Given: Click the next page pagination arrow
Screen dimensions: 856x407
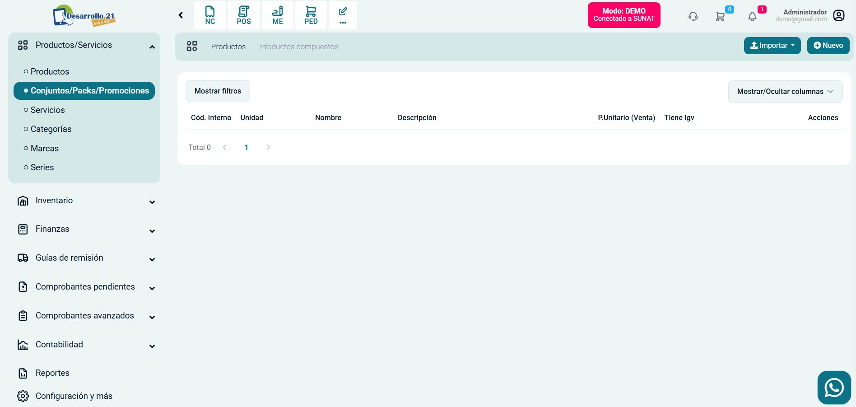Looking at the screenshot, I should [x=268, y=148].
